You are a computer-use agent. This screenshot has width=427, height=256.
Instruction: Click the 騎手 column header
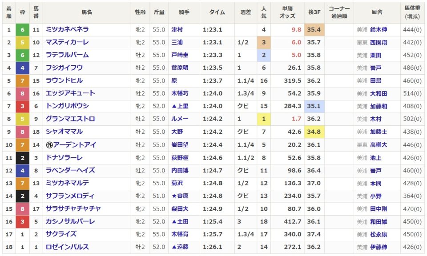click(x=184, y=12)
